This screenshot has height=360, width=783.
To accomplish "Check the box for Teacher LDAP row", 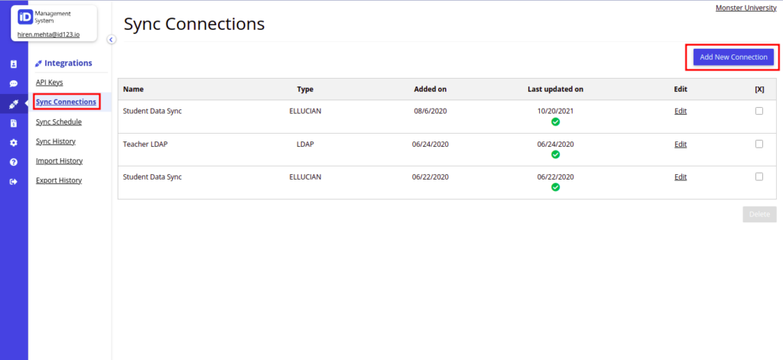I will (759, 144).
